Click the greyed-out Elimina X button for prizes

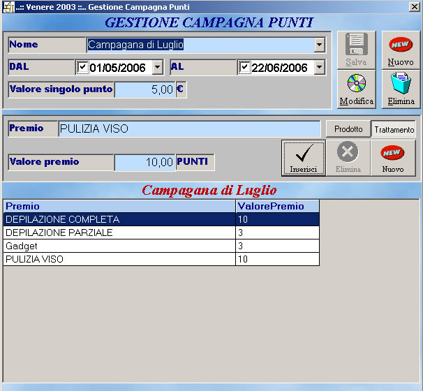(x=348, y=158)
